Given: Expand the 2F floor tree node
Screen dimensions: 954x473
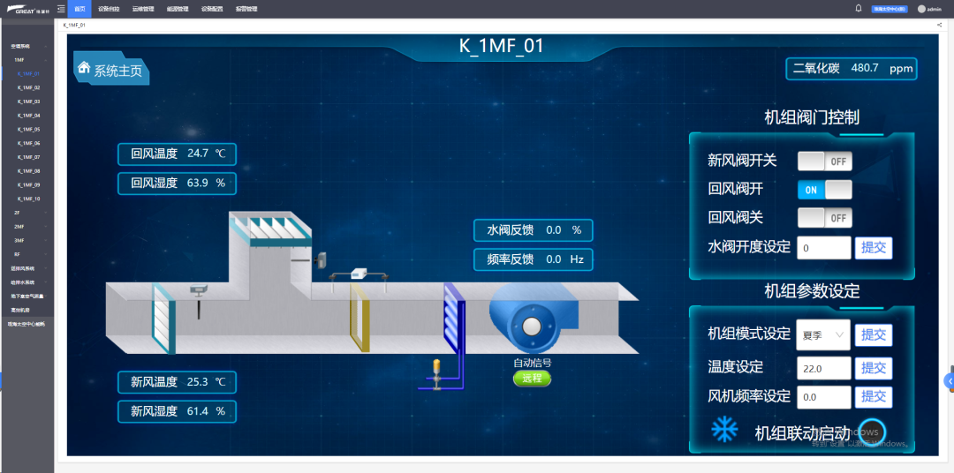Looking at the screenshot, I should click(x=17, y=213).
